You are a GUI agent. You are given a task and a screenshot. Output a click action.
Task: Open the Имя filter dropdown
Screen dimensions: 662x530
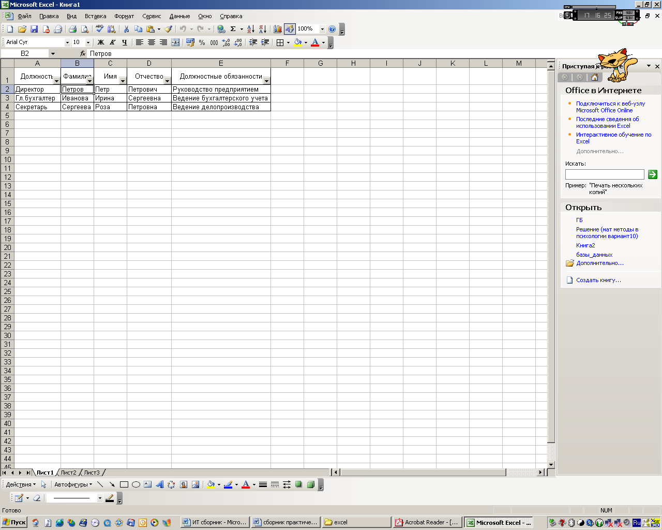click(x=123, y=81)
